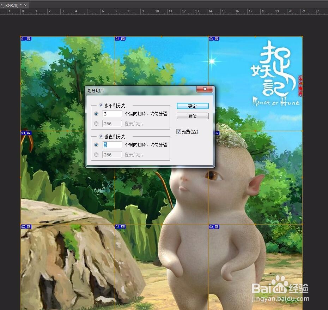Image resolution: width=328 pixels, height=310 pixels.
Task: Click the horizontal slice count field showing 3
Action: point(112,114)
